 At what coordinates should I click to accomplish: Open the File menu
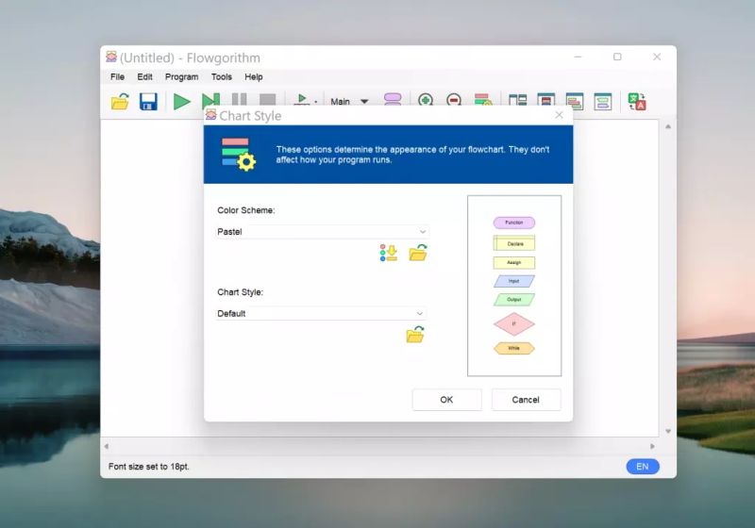(x=117, y=77)
